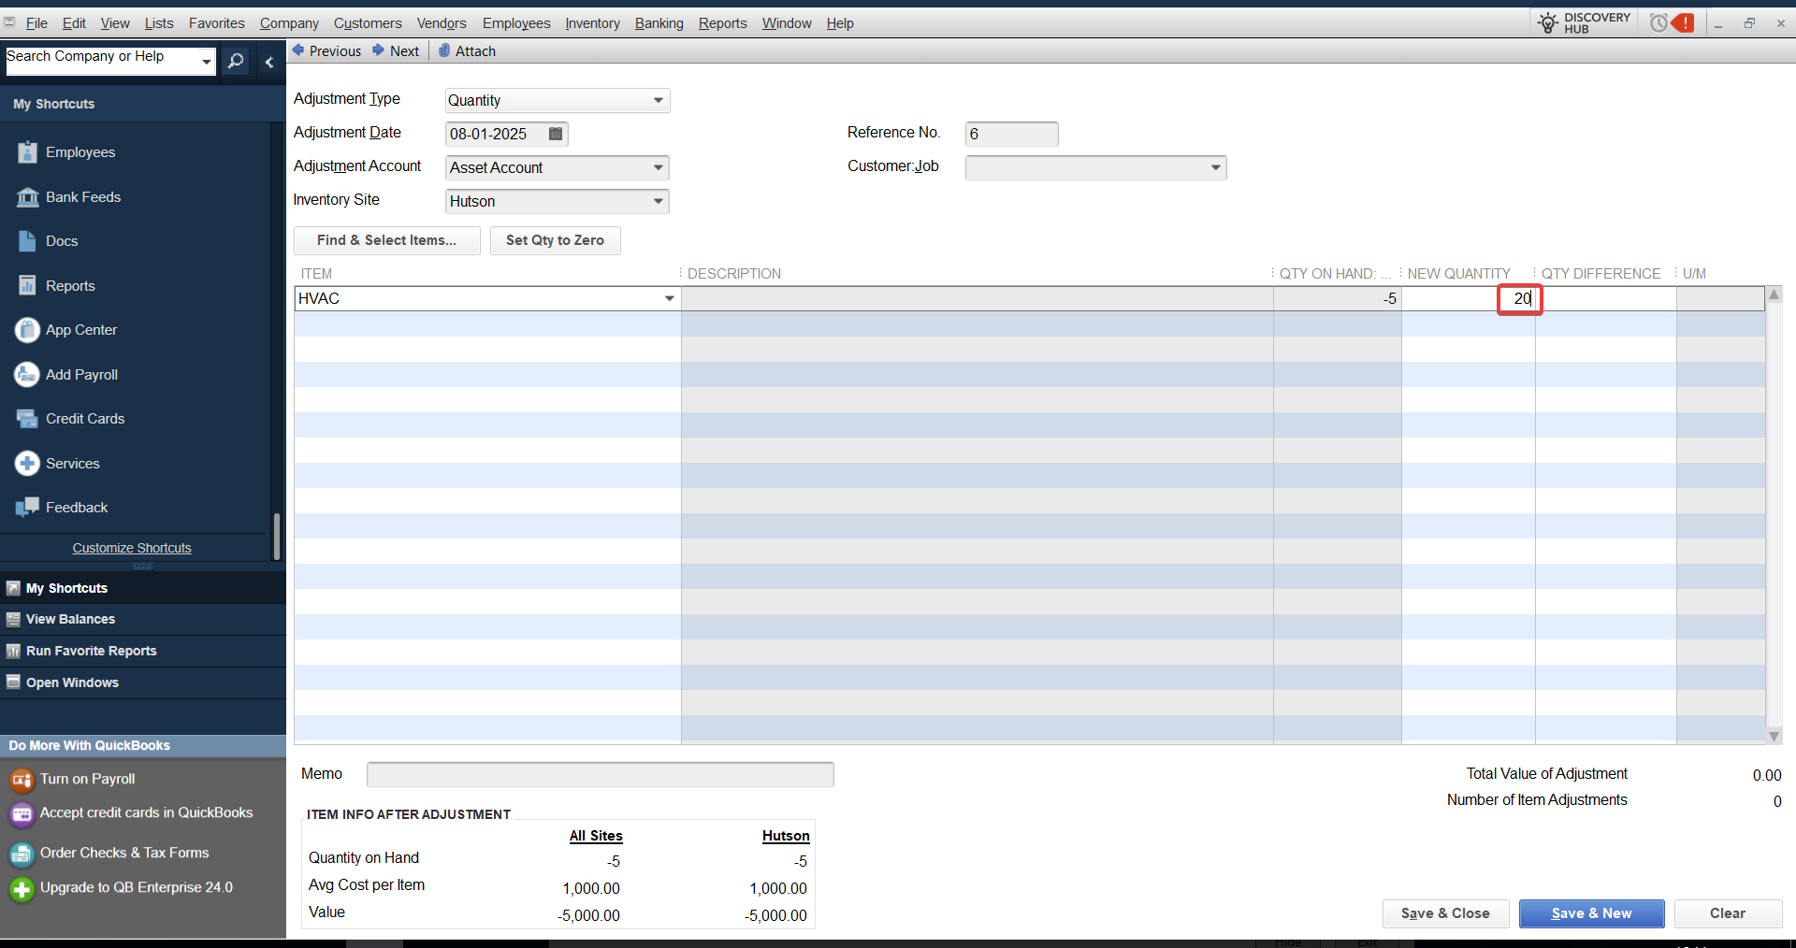Screen dimensions: 1796x948
Task: Attach a file with paperclip icon
Action: coord(444,50)
